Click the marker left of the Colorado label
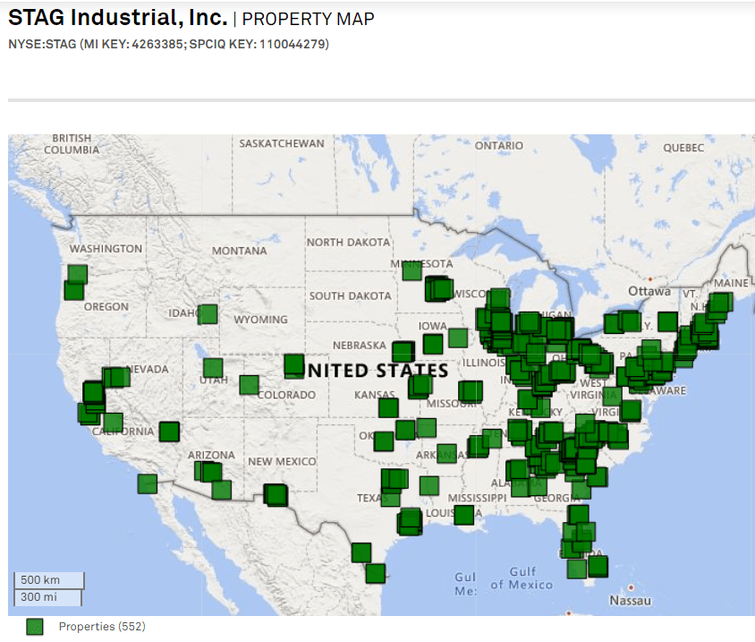This screenshot has width=755, height=642. point(249,385)
